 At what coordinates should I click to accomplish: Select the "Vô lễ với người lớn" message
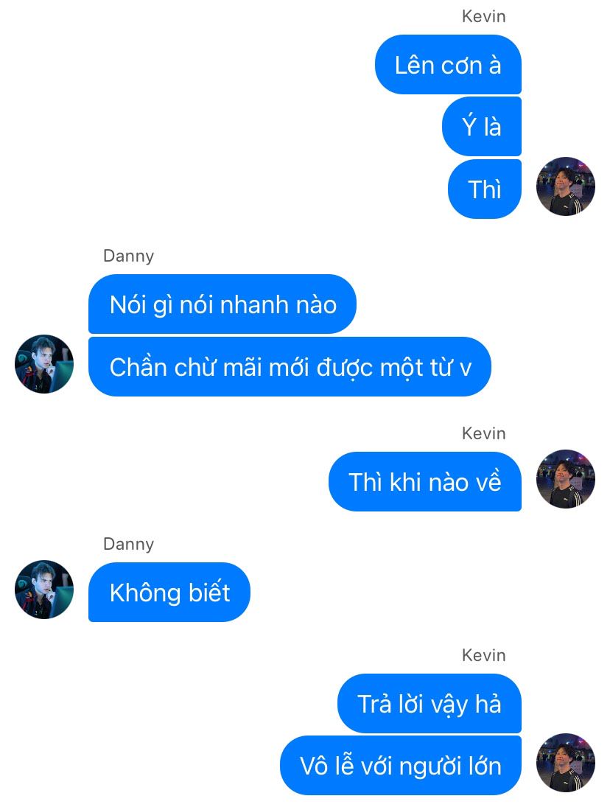tap(401, 765)
